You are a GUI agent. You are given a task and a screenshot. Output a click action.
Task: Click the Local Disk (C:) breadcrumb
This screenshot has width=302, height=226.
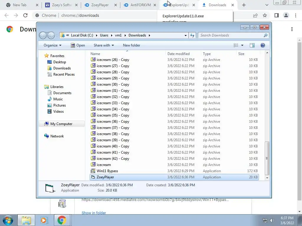tap(82, 35)
